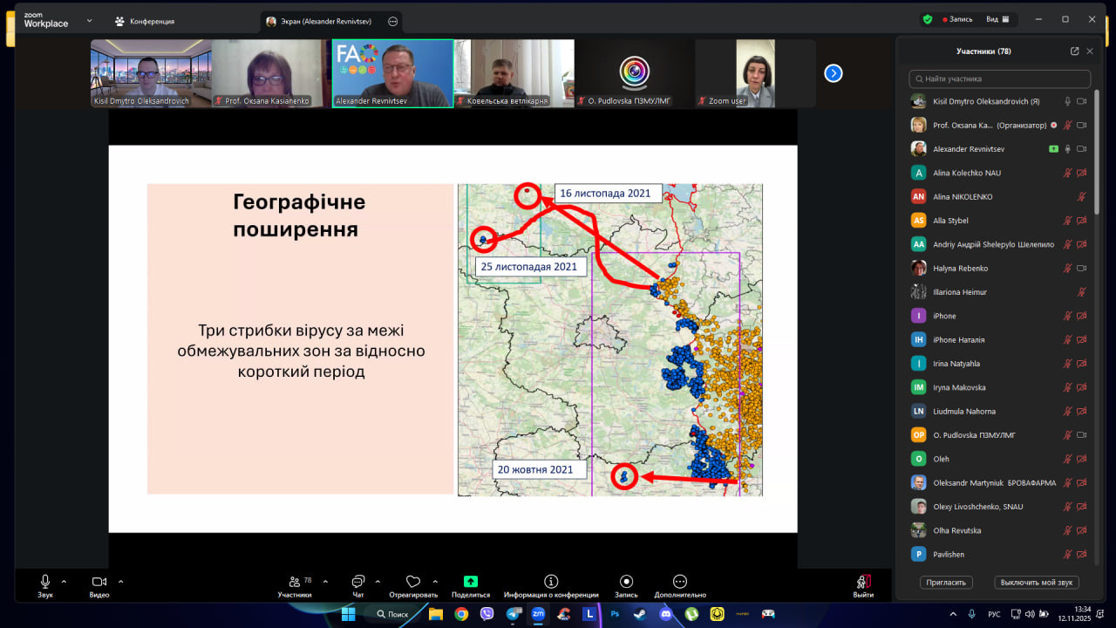The height and width of the screenshot is (628, 1116).
Task: Open the More options ellipsis icon
Action: coord(680,582)
